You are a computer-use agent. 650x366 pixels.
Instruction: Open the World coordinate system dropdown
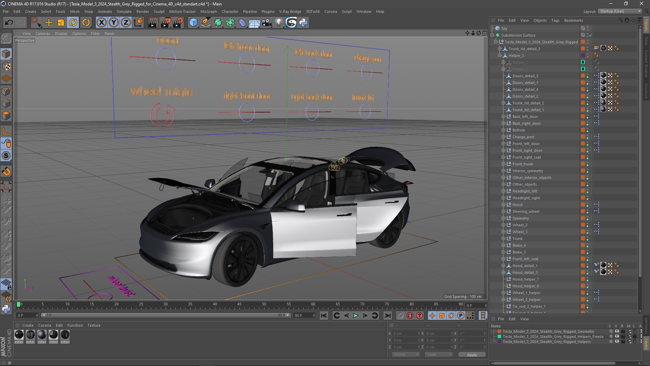tap(406, 354)
